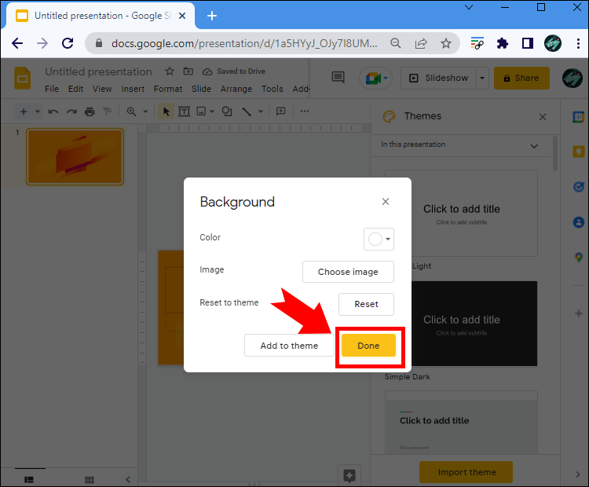
Task: Open the Line type dropdown arrow
Action: click(260, 112)
